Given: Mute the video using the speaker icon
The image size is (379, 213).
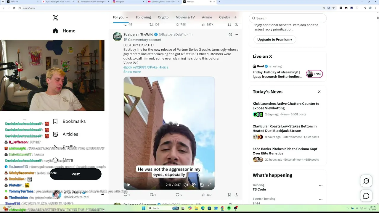Looking at the screenshot, I should (186, 185).
